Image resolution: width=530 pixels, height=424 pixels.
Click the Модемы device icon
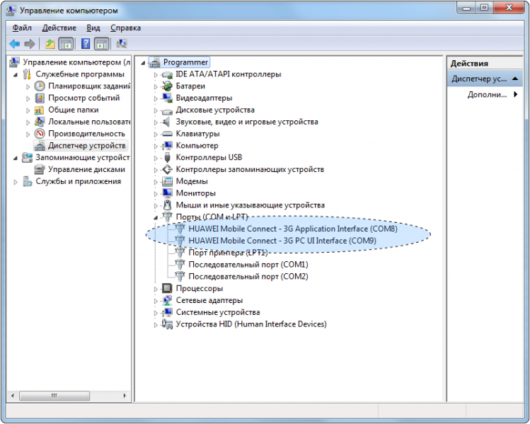pos(167,181)
